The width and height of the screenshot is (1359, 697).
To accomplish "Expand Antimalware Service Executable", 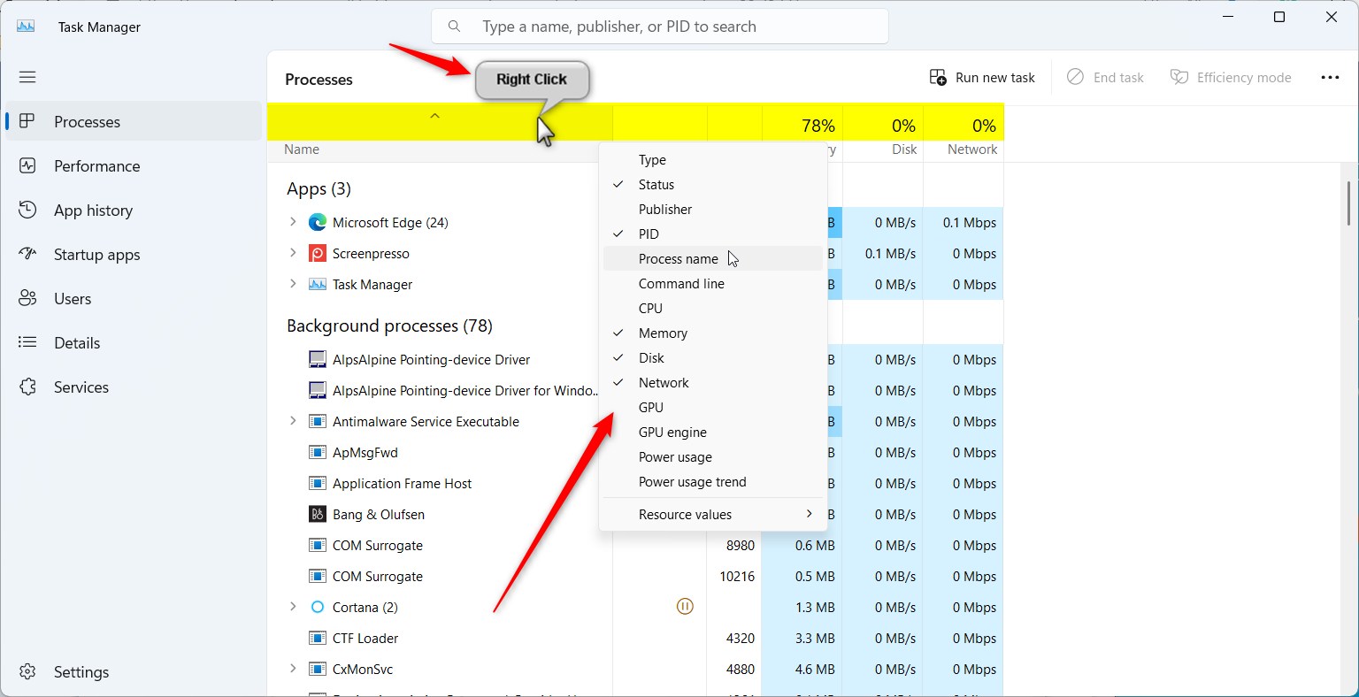I will (293, 421).
